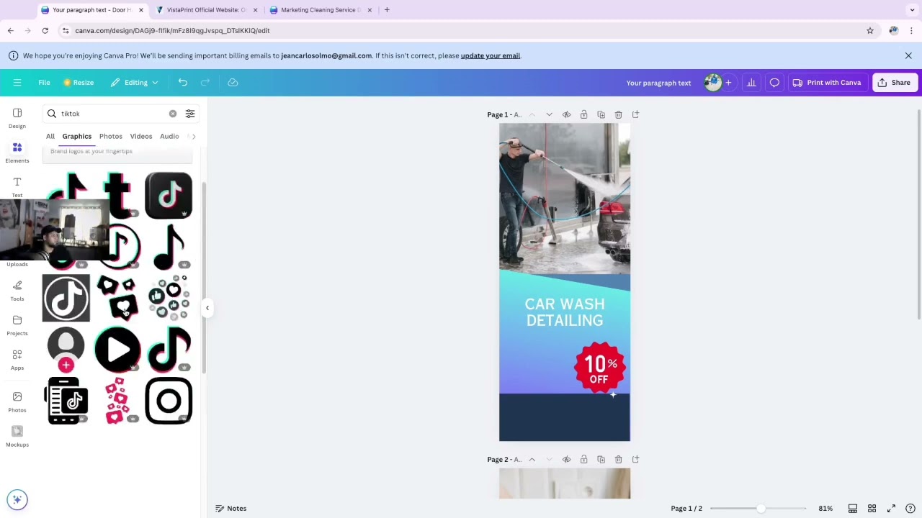The height and width of the screenshot is (518, 922).
Task: Click the 81% zoom level value
Action: (x=825, y=508)
